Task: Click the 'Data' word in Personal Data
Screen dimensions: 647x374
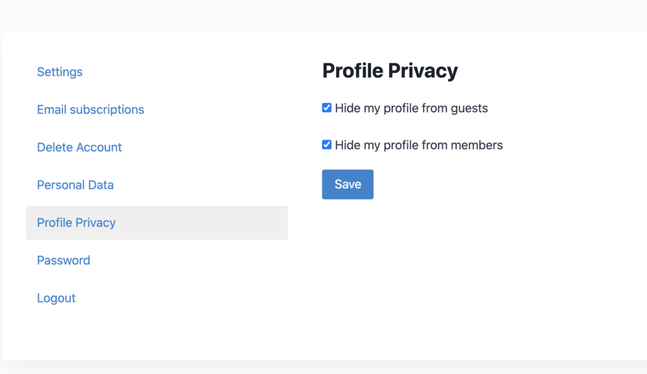Action: coord(100,184)
